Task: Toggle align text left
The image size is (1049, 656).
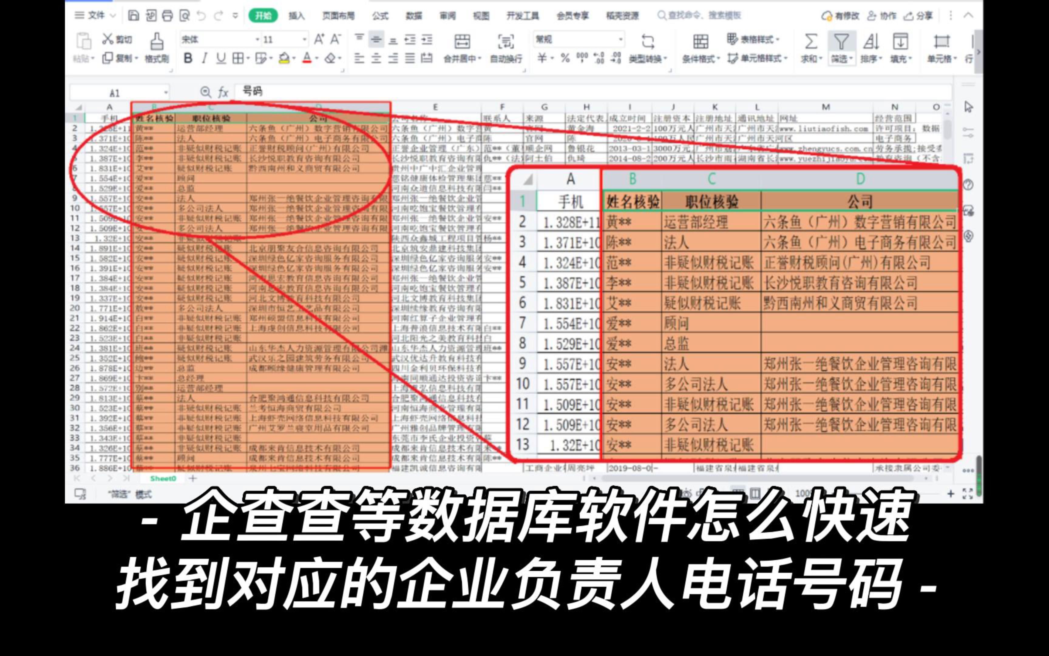Action: click(359, 58)
